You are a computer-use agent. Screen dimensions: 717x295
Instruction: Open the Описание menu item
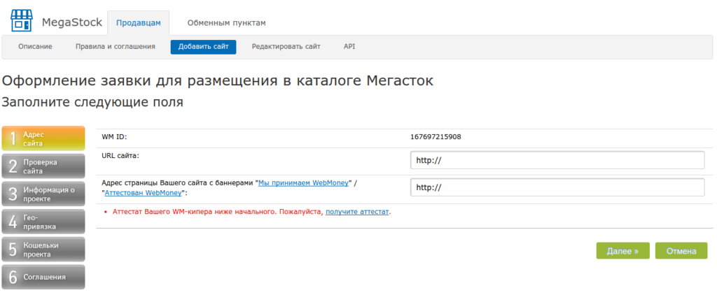(x=35, y=47)
